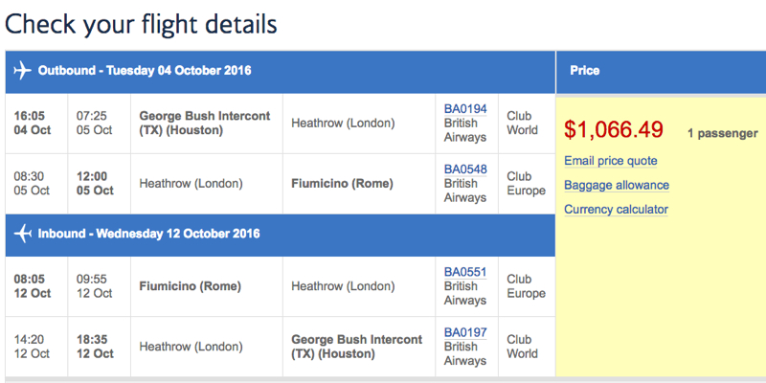This screenshot has height=383, width=766.
Task: Click the $1,066.49 price amount
Action: point(614,130)
